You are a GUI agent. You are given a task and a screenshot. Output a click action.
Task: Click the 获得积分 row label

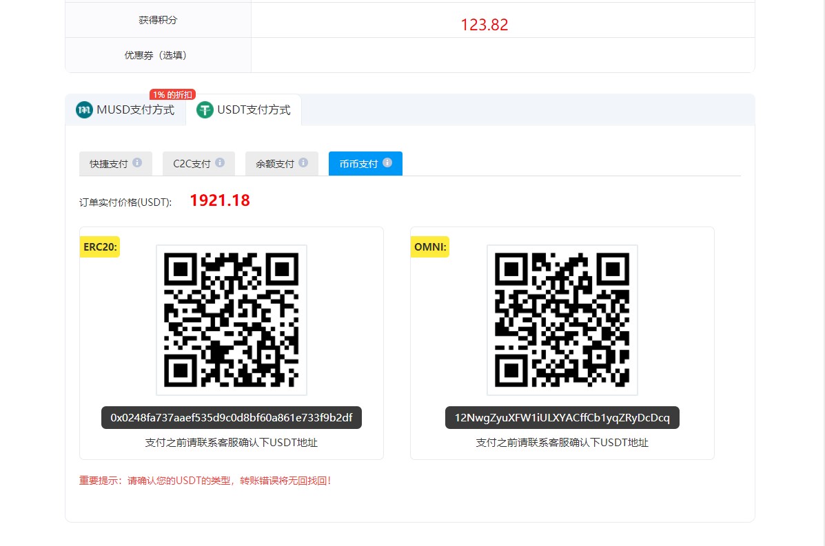tap(158, 20)
